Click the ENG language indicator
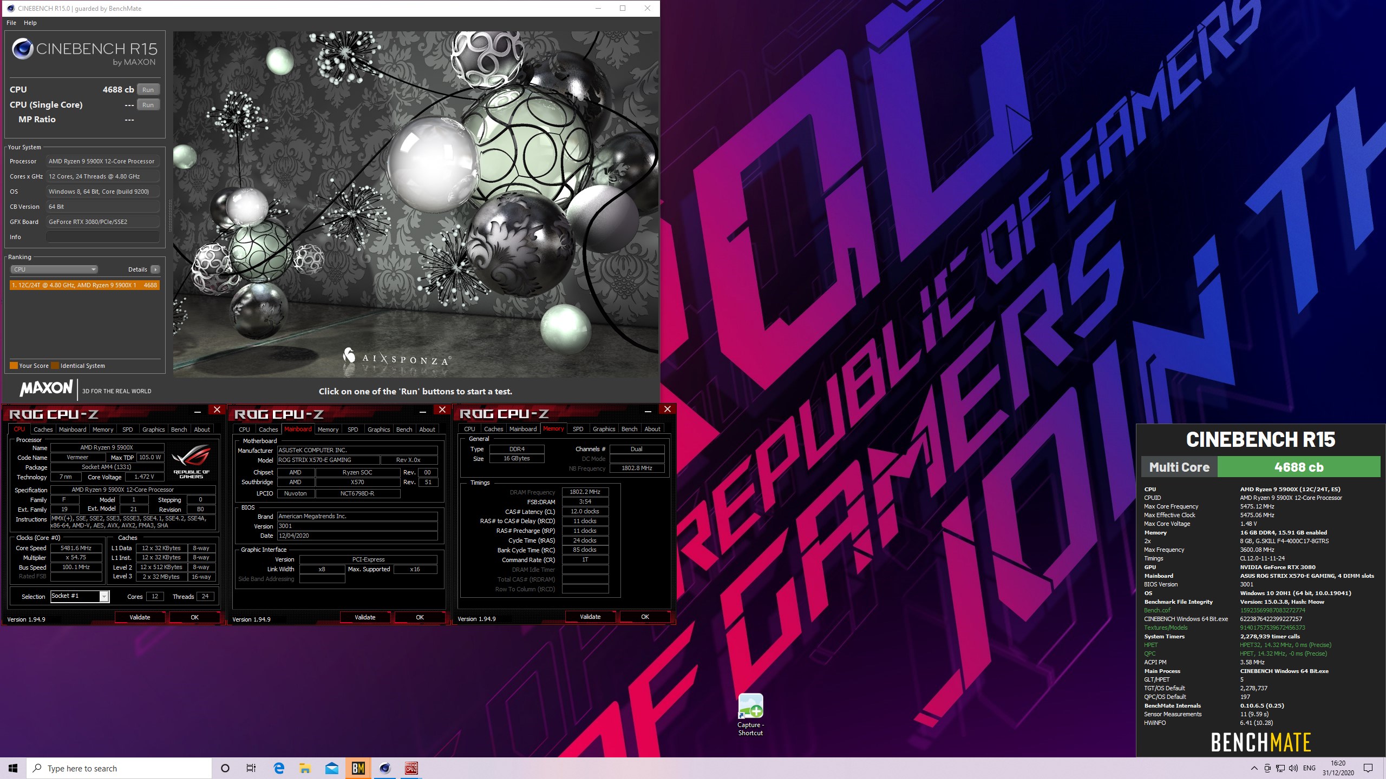Image resolution: width=1386 pixels, height=779 pixels. (x=1309, y=768)
